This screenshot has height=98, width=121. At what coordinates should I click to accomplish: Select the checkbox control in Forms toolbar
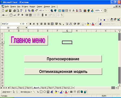19,15
